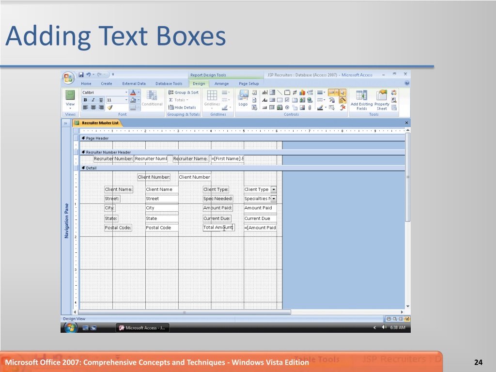Image resolution: width=496 pixels, height=372 pixels.
Task: Click the Group & Sort button
Action: pyautogui.click(x=184, y=93)
